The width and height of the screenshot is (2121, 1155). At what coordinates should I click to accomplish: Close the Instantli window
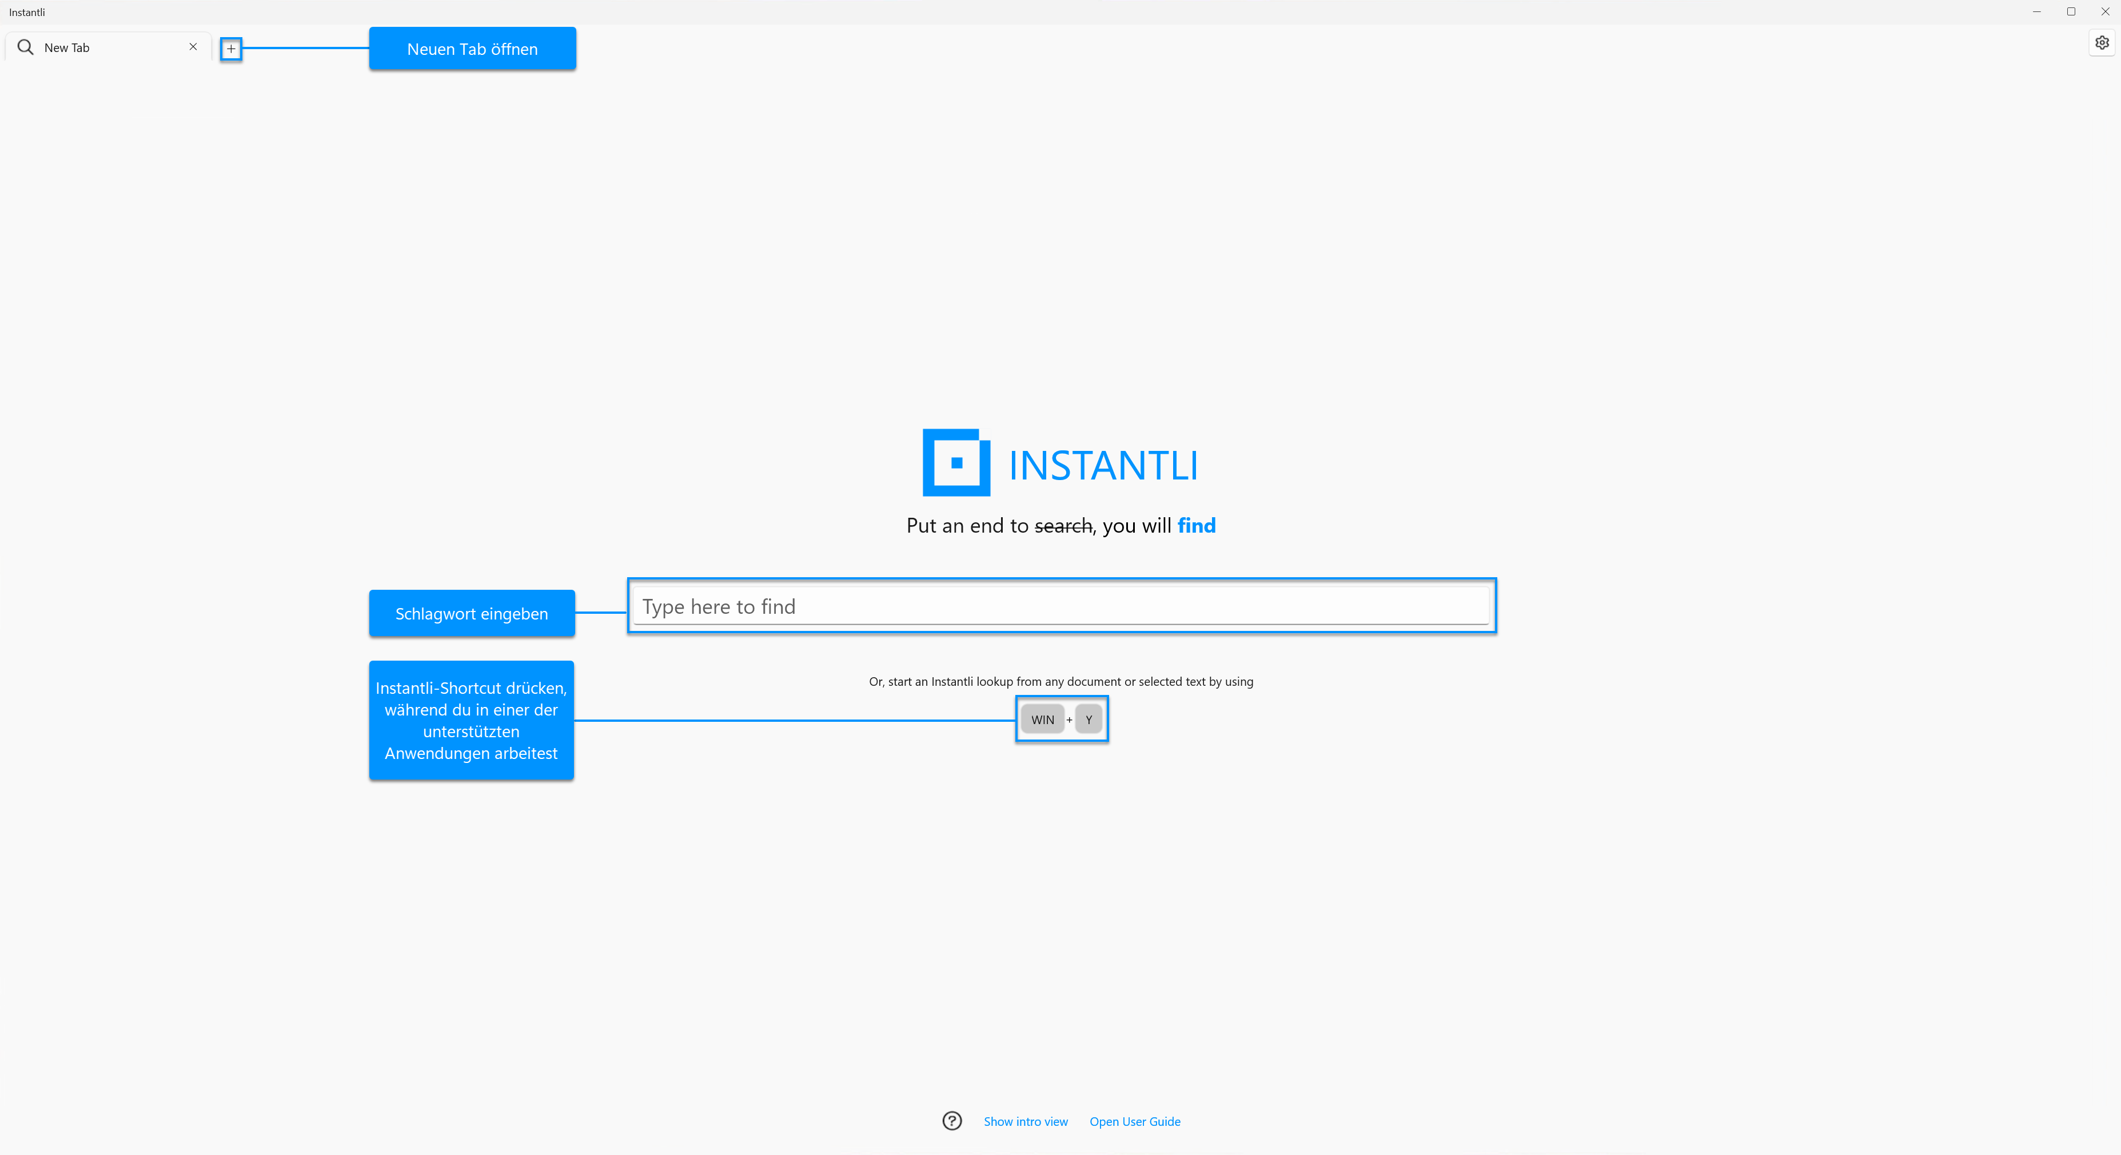pyautogui.click(x=2104, y=11)
